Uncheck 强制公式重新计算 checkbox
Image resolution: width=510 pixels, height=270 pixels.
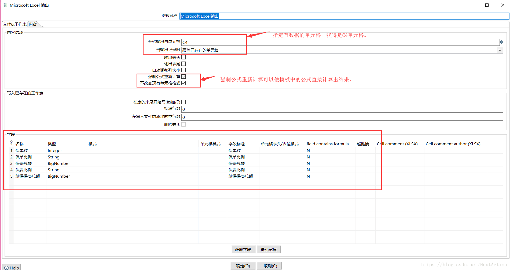[184, 77]
